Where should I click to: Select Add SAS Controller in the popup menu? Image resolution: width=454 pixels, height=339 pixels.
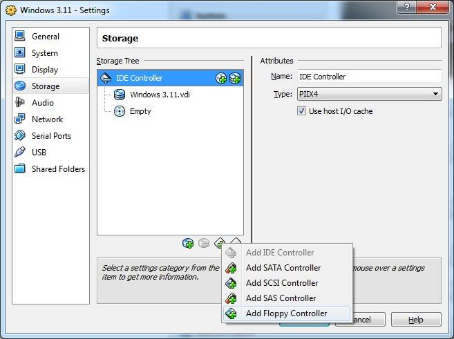click(x=281, y=298)
